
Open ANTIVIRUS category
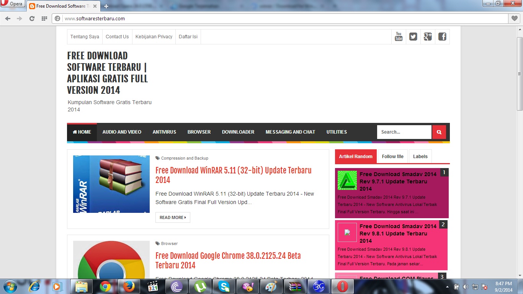(x=164, y=132)
